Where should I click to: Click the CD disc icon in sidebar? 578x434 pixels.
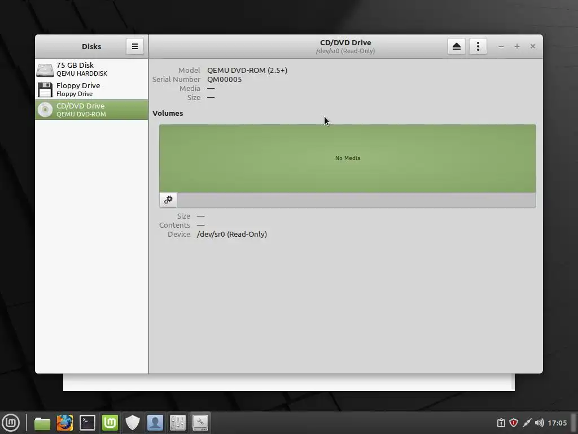coord(45,110)
